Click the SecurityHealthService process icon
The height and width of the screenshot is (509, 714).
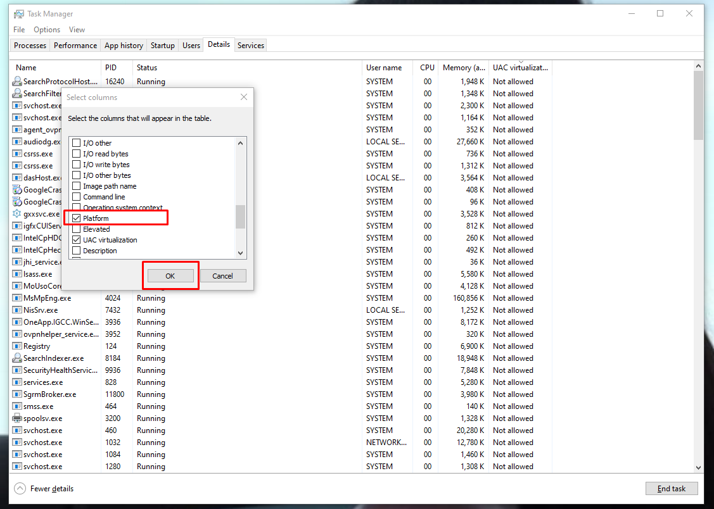(17, 370)
